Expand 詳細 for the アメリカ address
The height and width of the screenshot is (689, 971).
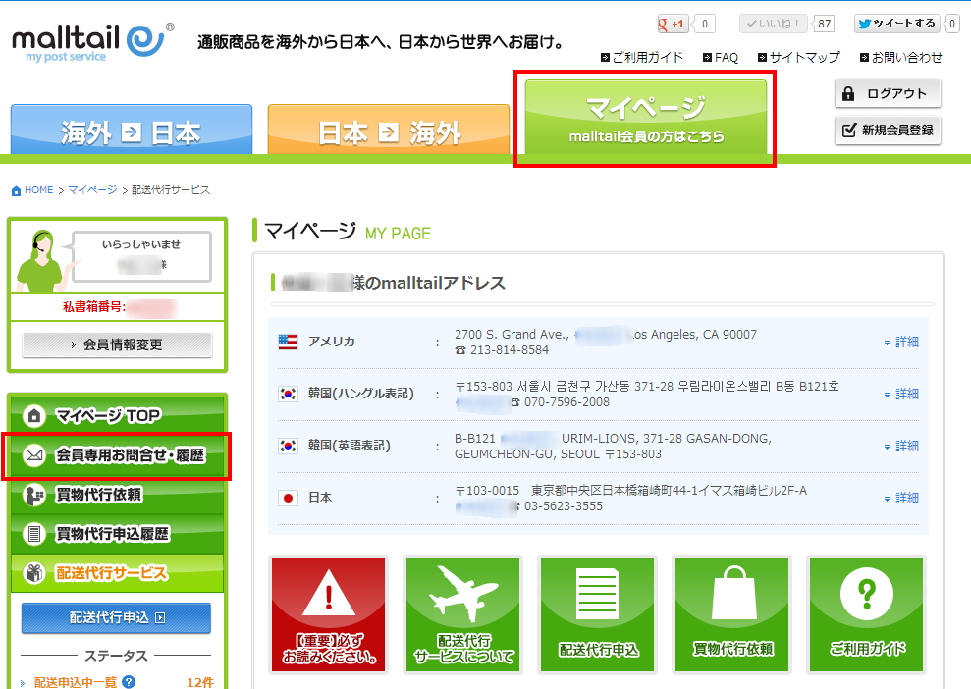(901, 342)
